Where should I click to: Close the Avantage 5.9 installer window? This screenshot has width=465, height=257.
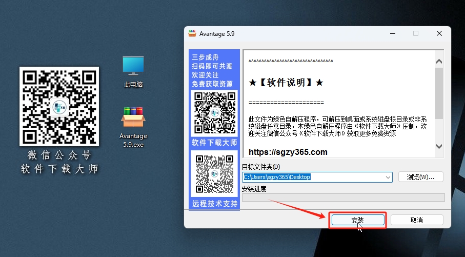pyautogui.click(x=439, y=33)
